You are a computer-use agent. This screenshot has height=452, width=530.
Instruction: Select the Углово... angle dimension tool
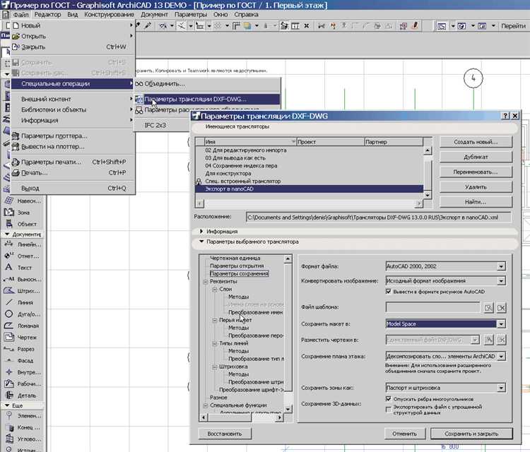pos(22,439)
